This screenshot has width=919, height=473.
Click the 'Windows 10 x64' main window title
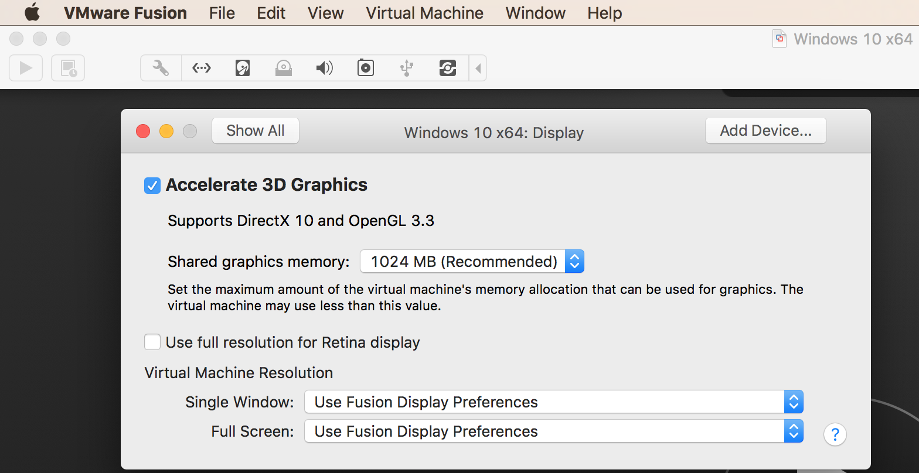[x=853, y=39]
